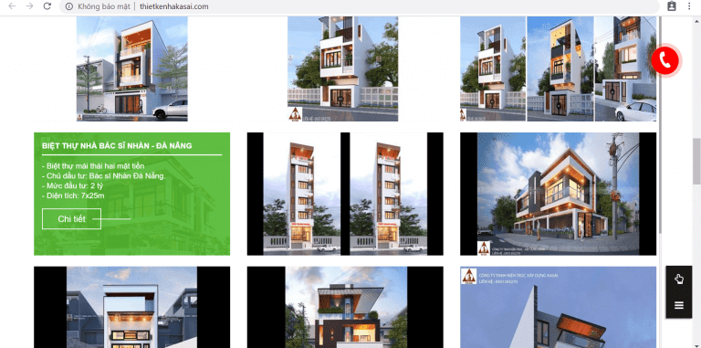This screenshot has height=348, width=701.
Task: Click text "Chủ đầu tư: Bác sĩ Nhàn Đà Nẵng."
Action: click(106, 175)
